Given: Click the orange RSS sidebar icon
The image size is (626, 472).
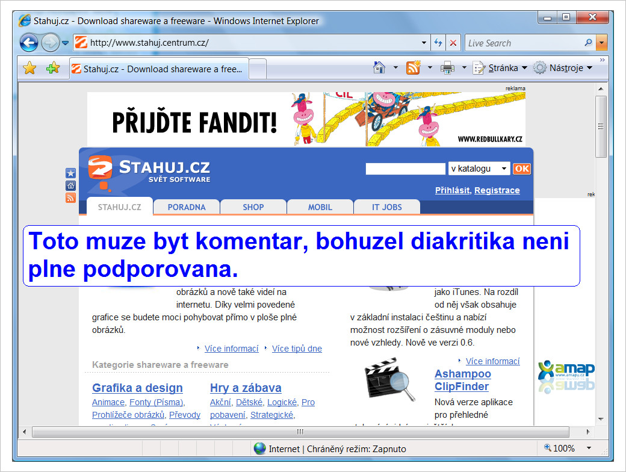Looking at the screenshot, I should click(70, 197).
